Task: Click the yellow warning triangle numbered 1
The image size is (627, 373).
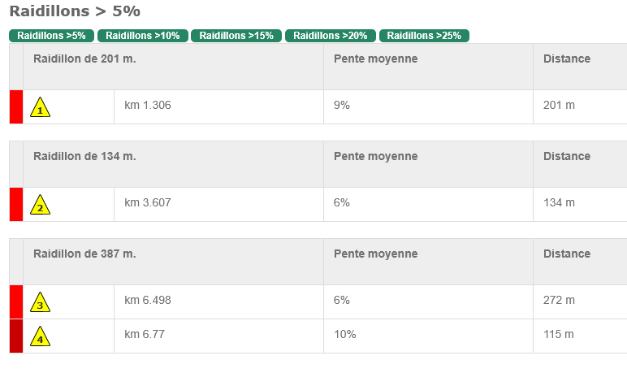Action: [x=40, y=107]
